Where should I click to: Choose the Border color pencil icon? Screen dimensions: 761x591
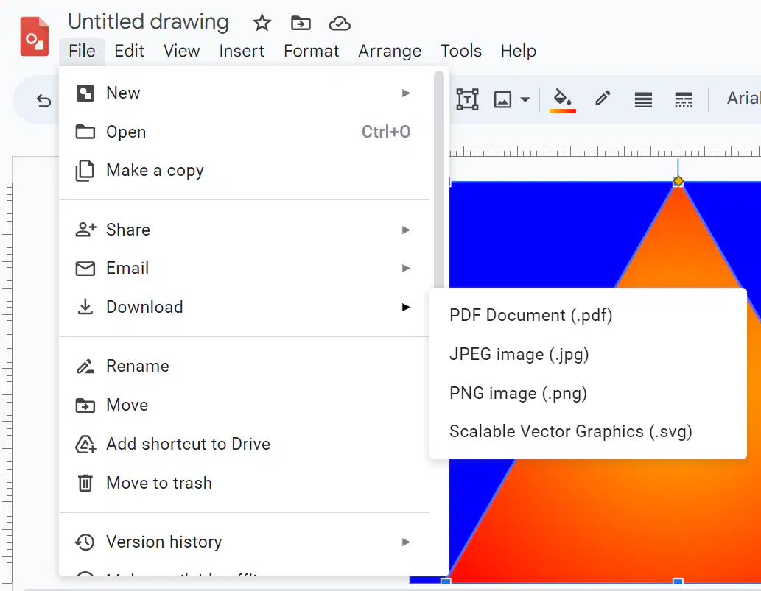point(603,99)
